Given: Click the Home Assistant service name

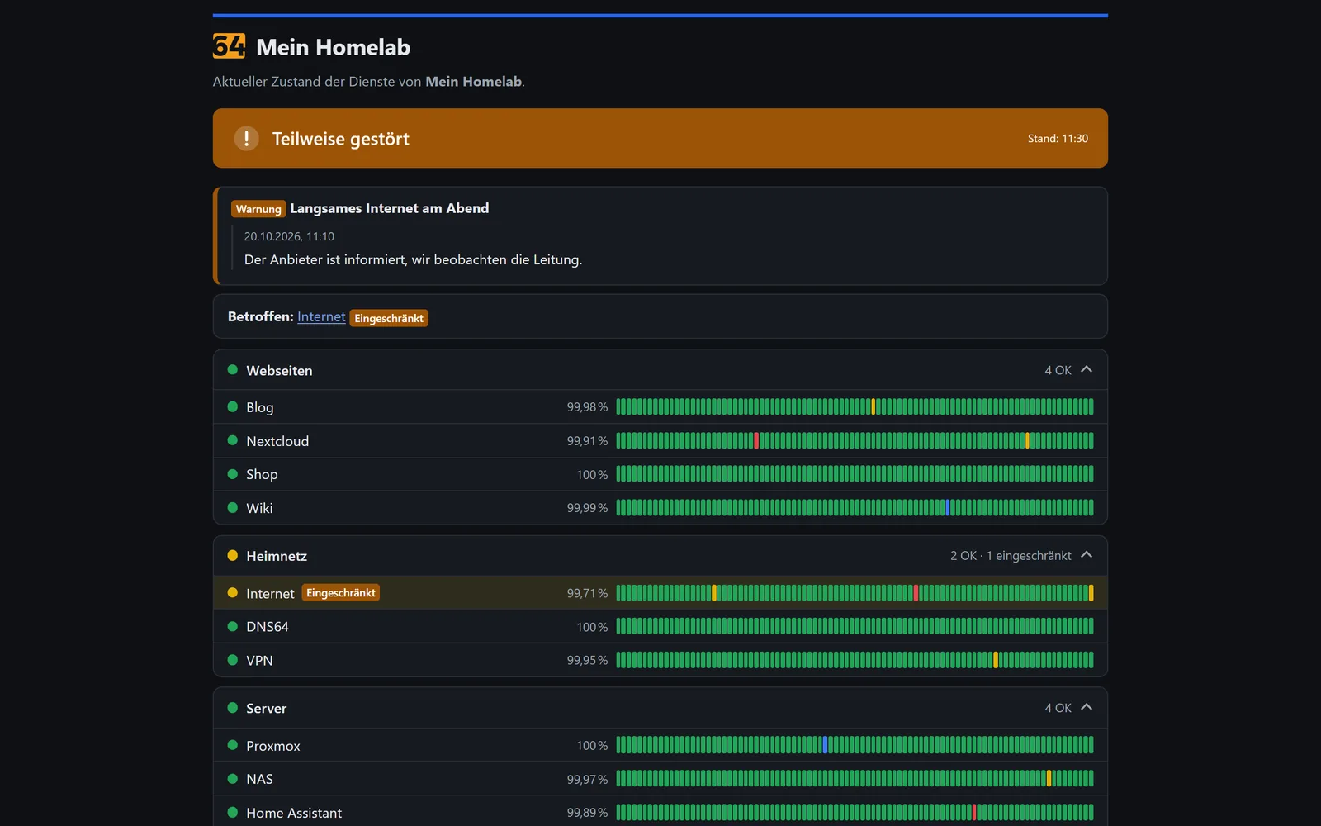Looking at the screenshot, I should tap(294, 813).
